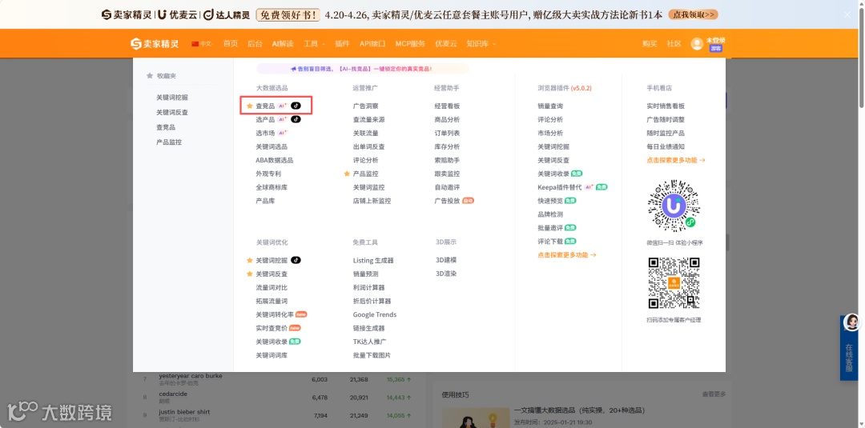Open 后台 in navbar

[255, 43]
